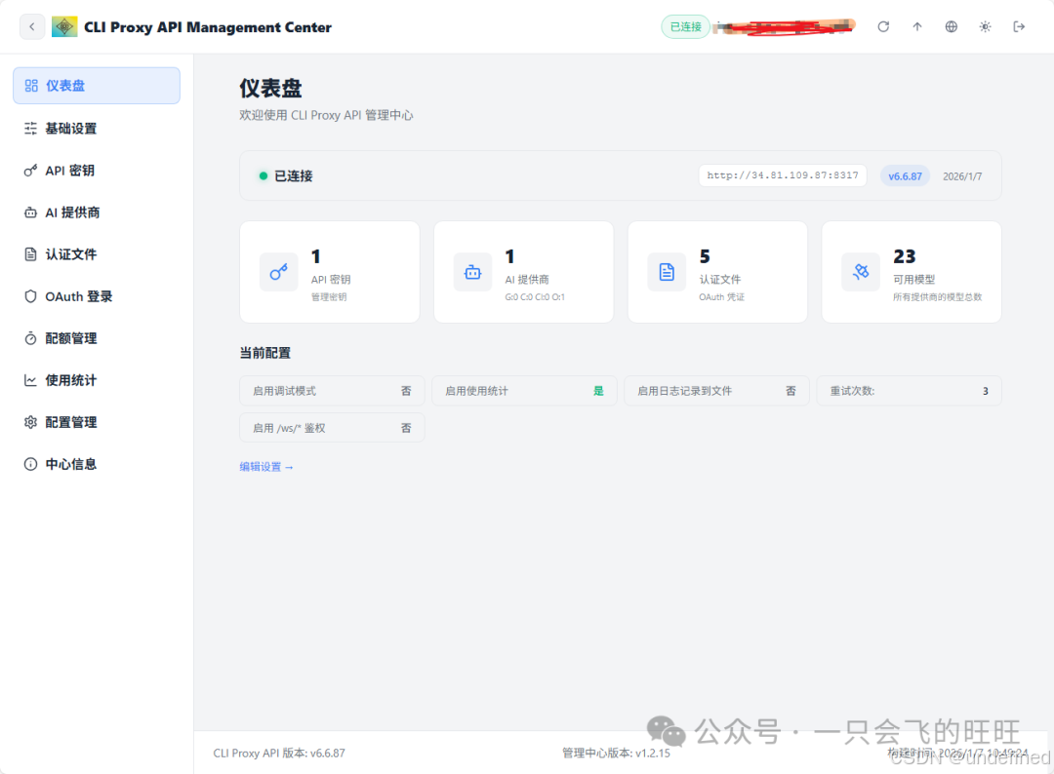
Task: Open 基础设置 menu item
Action: [96, 129]
